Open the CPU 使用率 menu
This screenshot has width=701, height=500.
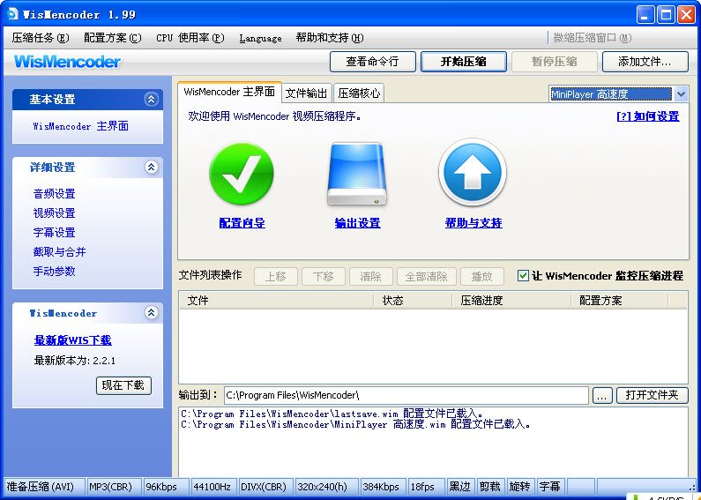(x=190, y=38)
